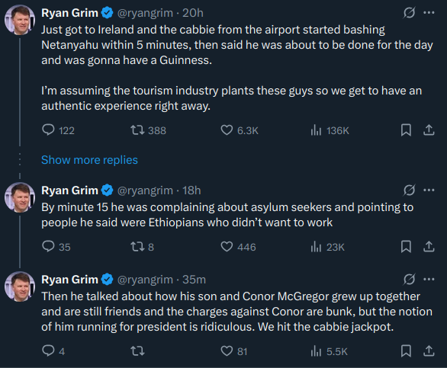Viewport: 447px width, 368px height.
Task: Open more options on the 20h tweet
Action: (x=429, y=13)
